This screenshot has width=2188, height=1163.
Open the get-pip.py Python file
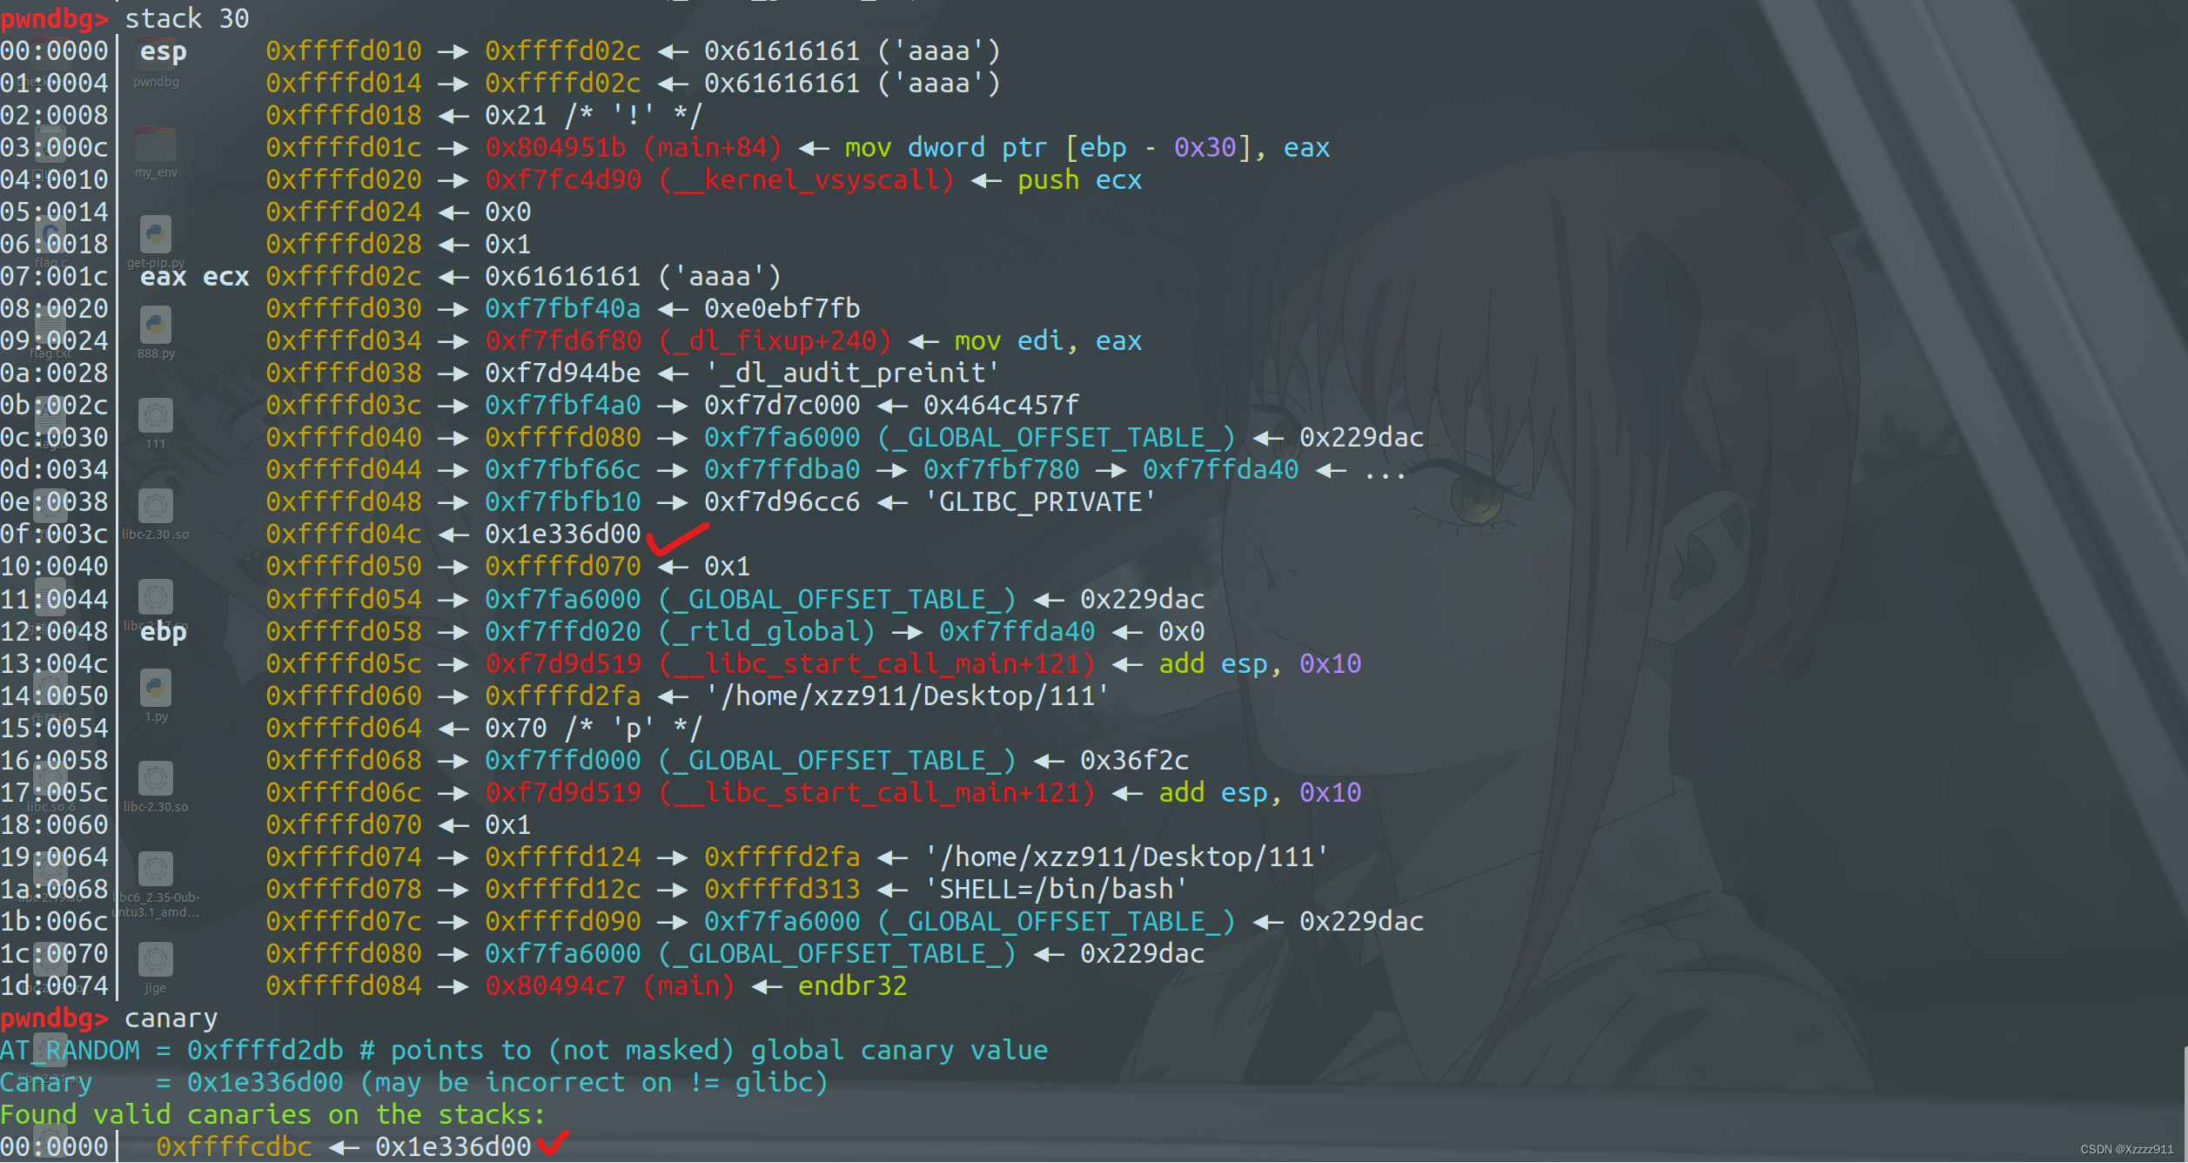click(156, 235)
